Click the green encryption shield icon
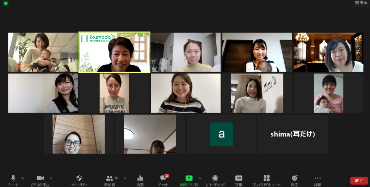Viewport: 370px width, 187px height. pyautogui.click(x=6, y=4)
